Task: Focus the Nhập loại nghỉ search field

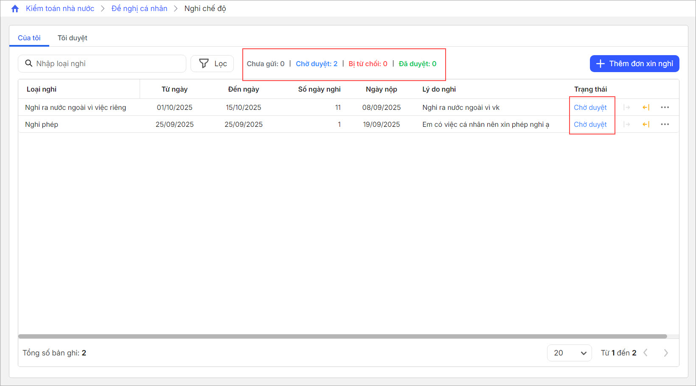Action: pyautogui.click(x=106, y=64)
